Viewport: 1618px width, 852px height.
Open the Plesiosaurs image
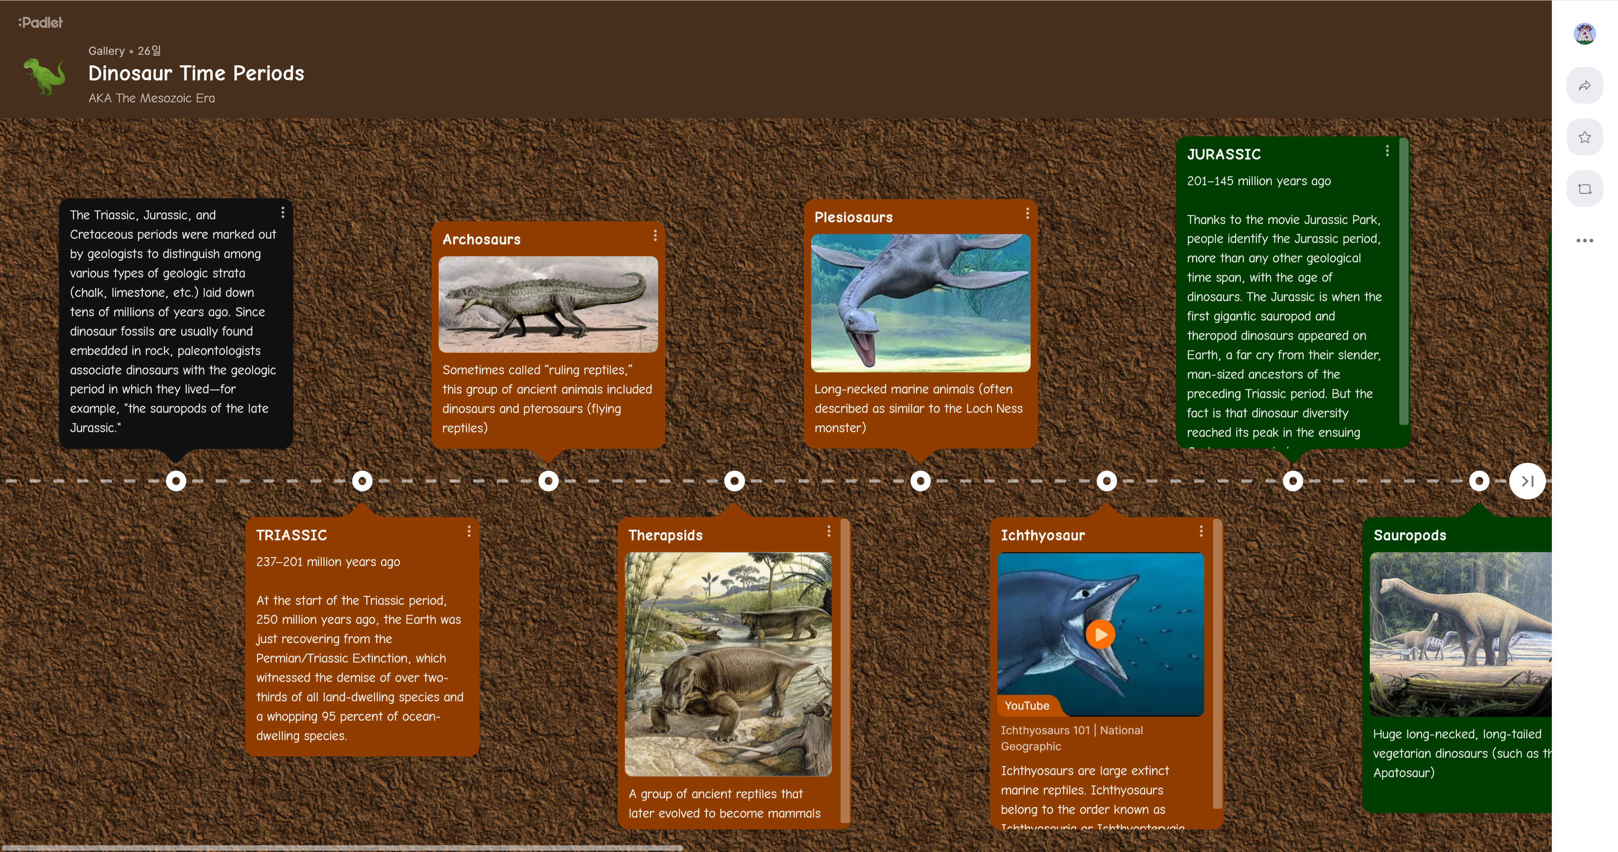tap(920, 303)
